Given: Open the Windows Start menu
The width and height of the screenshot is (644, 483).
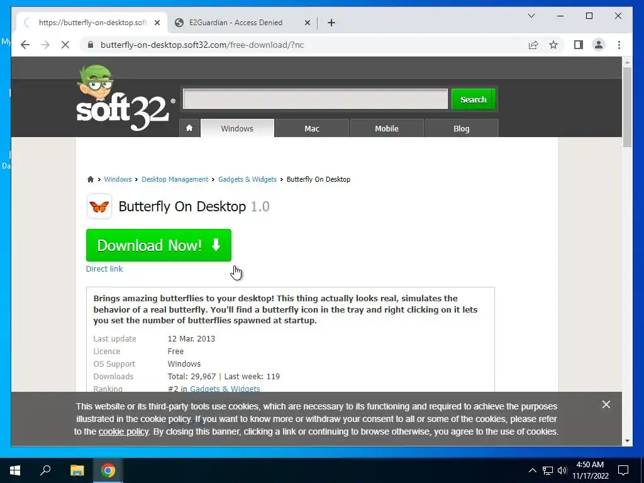Looking at the screenshot, I should point(15,470).
